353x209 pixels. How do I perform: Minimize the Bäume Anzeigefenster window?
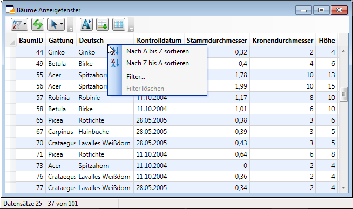coord(303,10)
